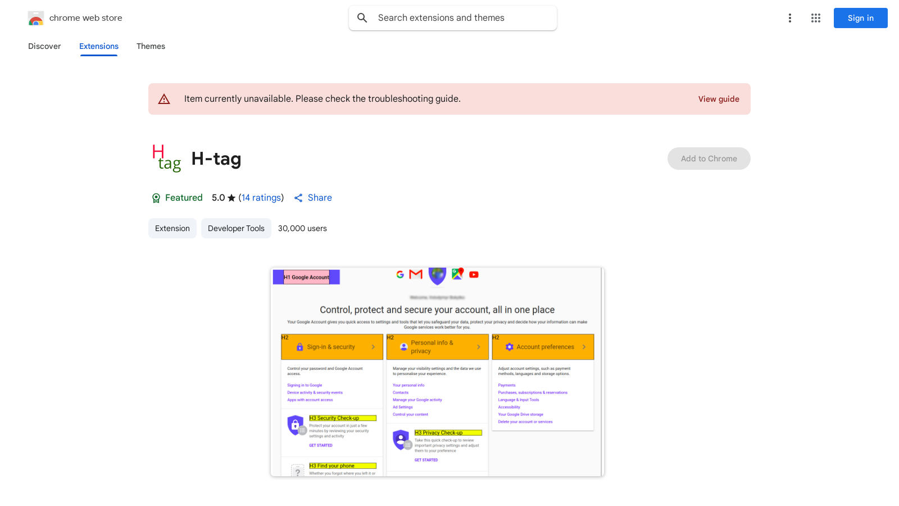Open the troubleshooting View guide link
Image resolution: width=899 pixels, height=506 pixels.
(719, 99)
